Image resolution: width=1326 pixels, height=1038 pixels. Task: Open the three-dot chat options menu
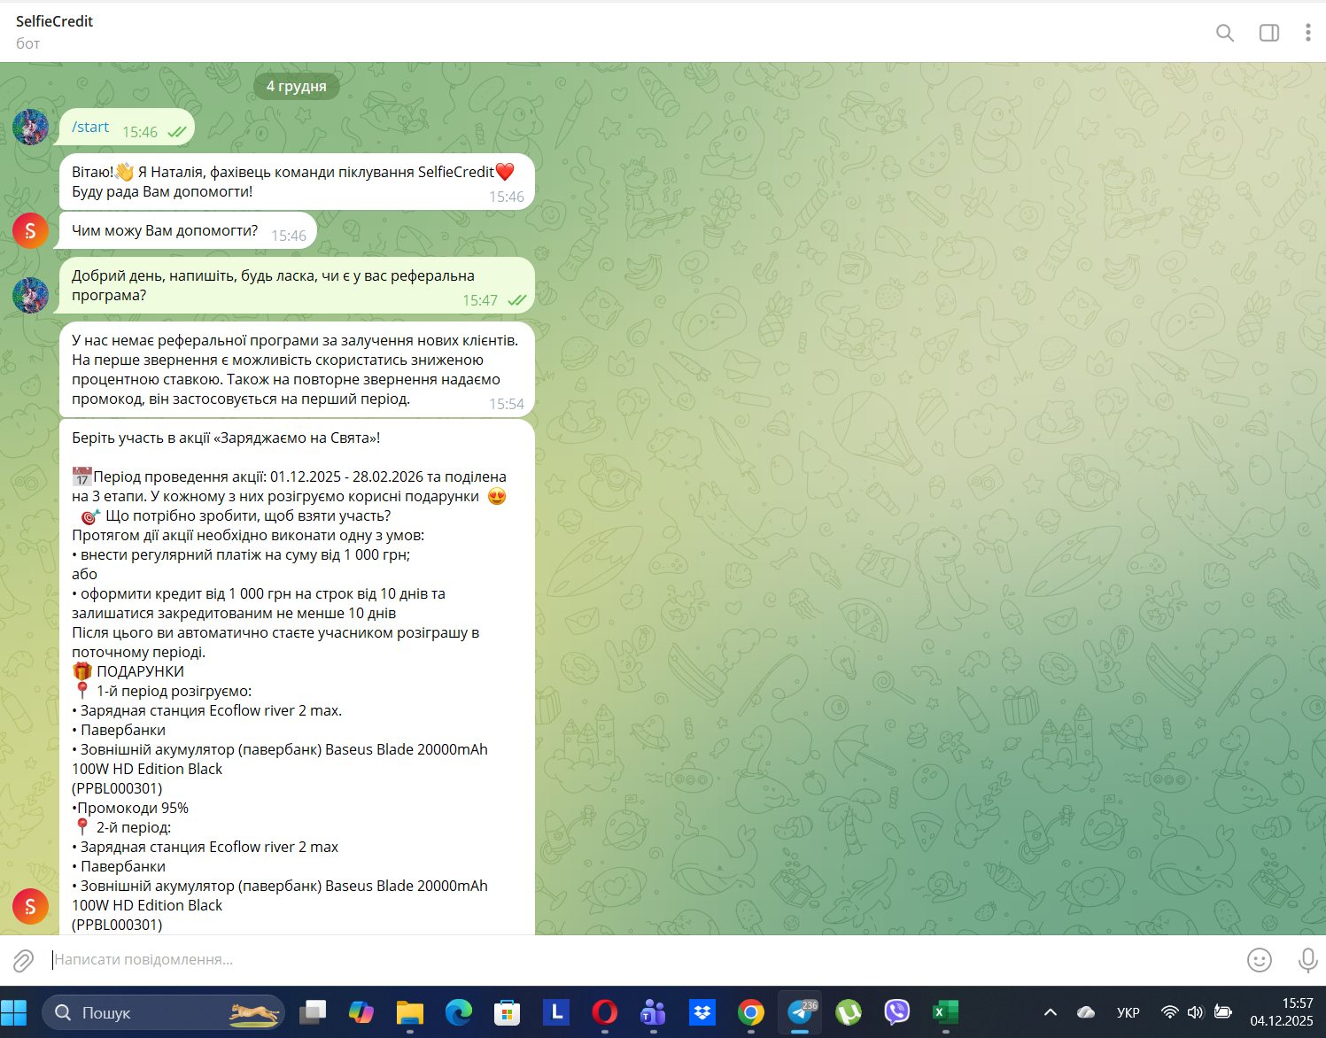(x=1307, y=33)
